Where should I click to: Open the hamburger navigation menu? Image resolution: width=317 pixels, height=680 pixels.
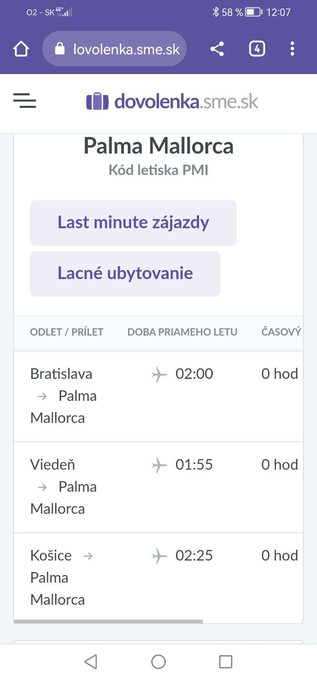pyautogui.click(x=25, y=101)
